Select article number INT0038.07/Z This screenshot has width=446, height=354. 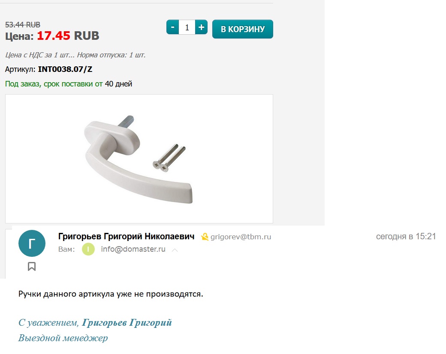[65, 69]
